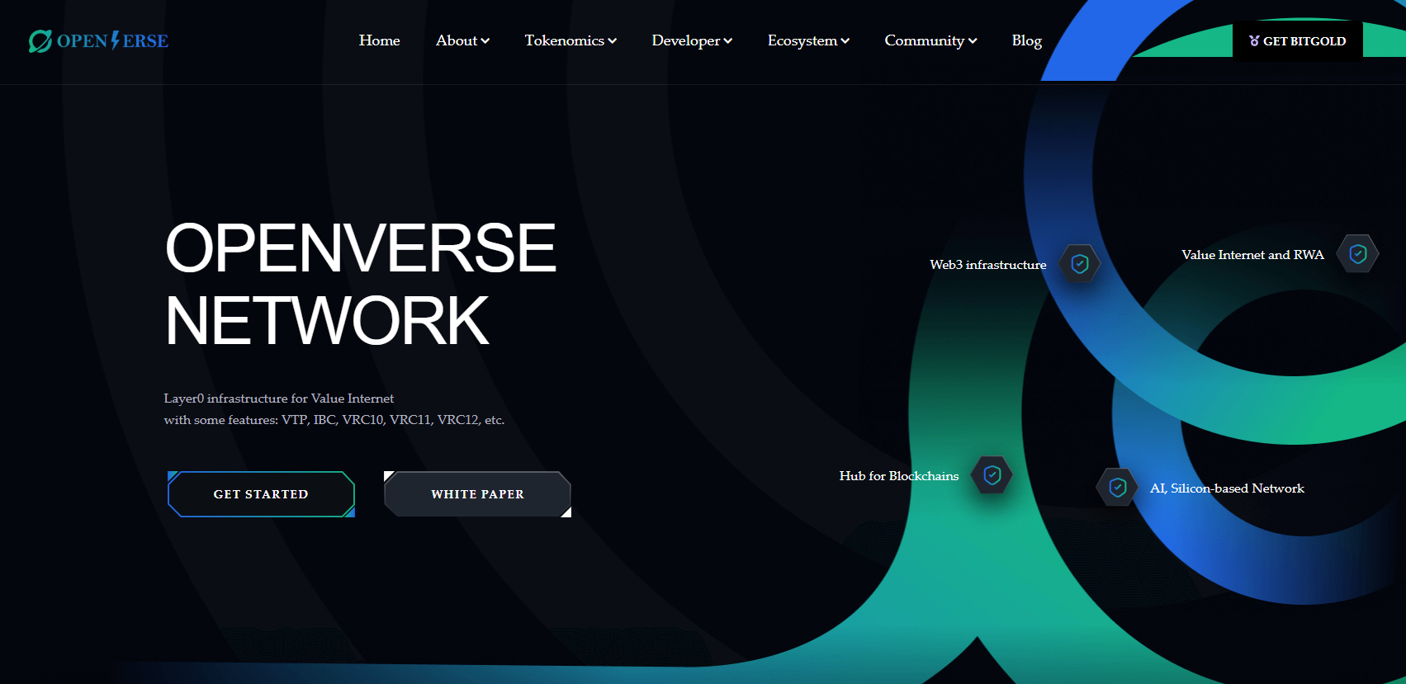Click the Hub for Blockchains label
Viewport: 1406px width, 684px height.
(x=898, y=476)
